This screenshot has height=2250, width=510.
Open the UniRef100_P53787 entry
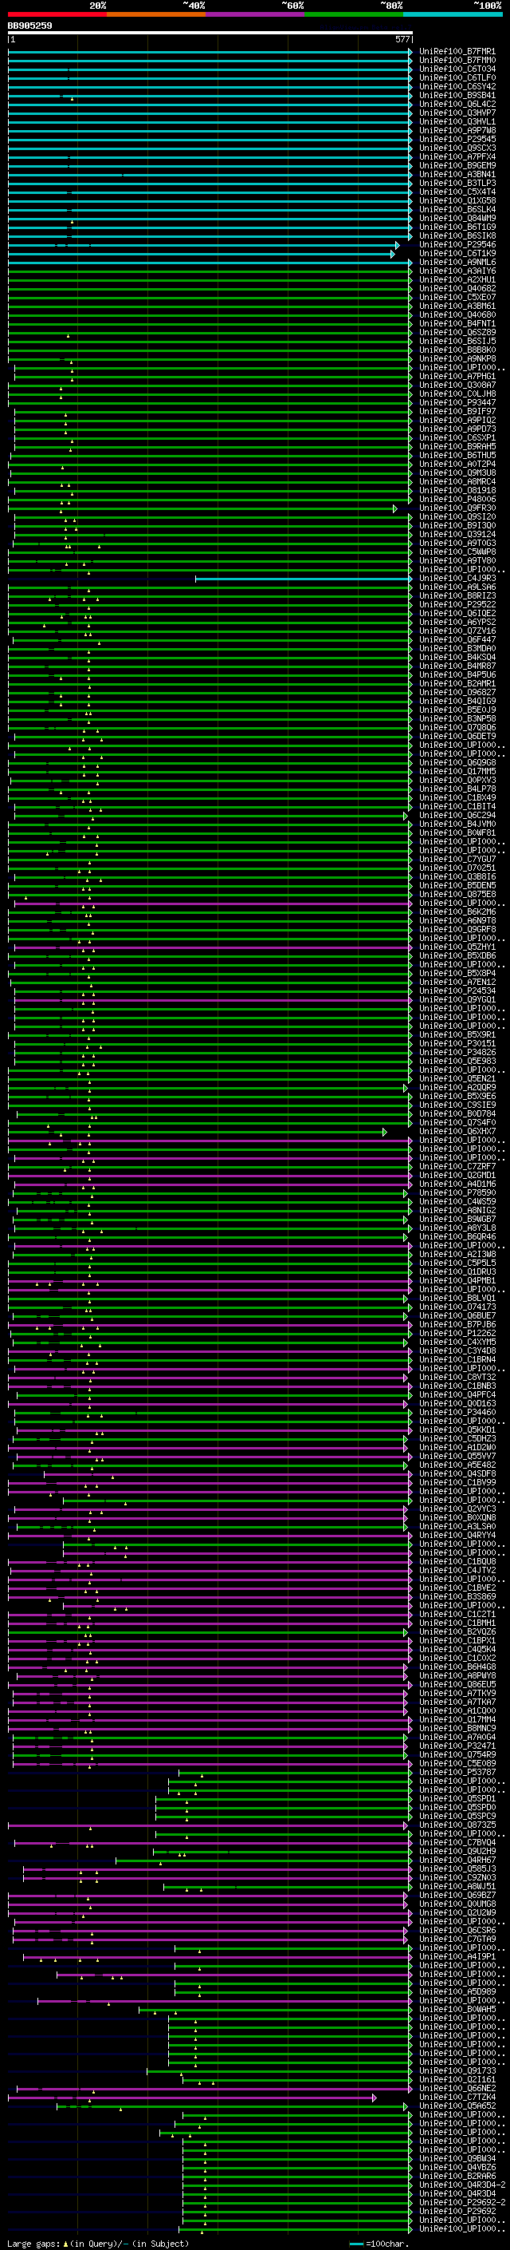click(457, 1772)
